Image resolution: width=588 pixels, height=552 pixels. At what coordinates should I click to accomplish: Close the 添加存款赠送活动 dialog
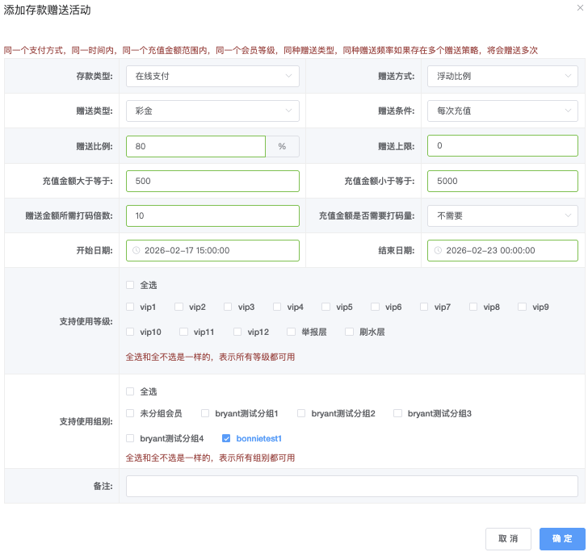click(579, 7)
